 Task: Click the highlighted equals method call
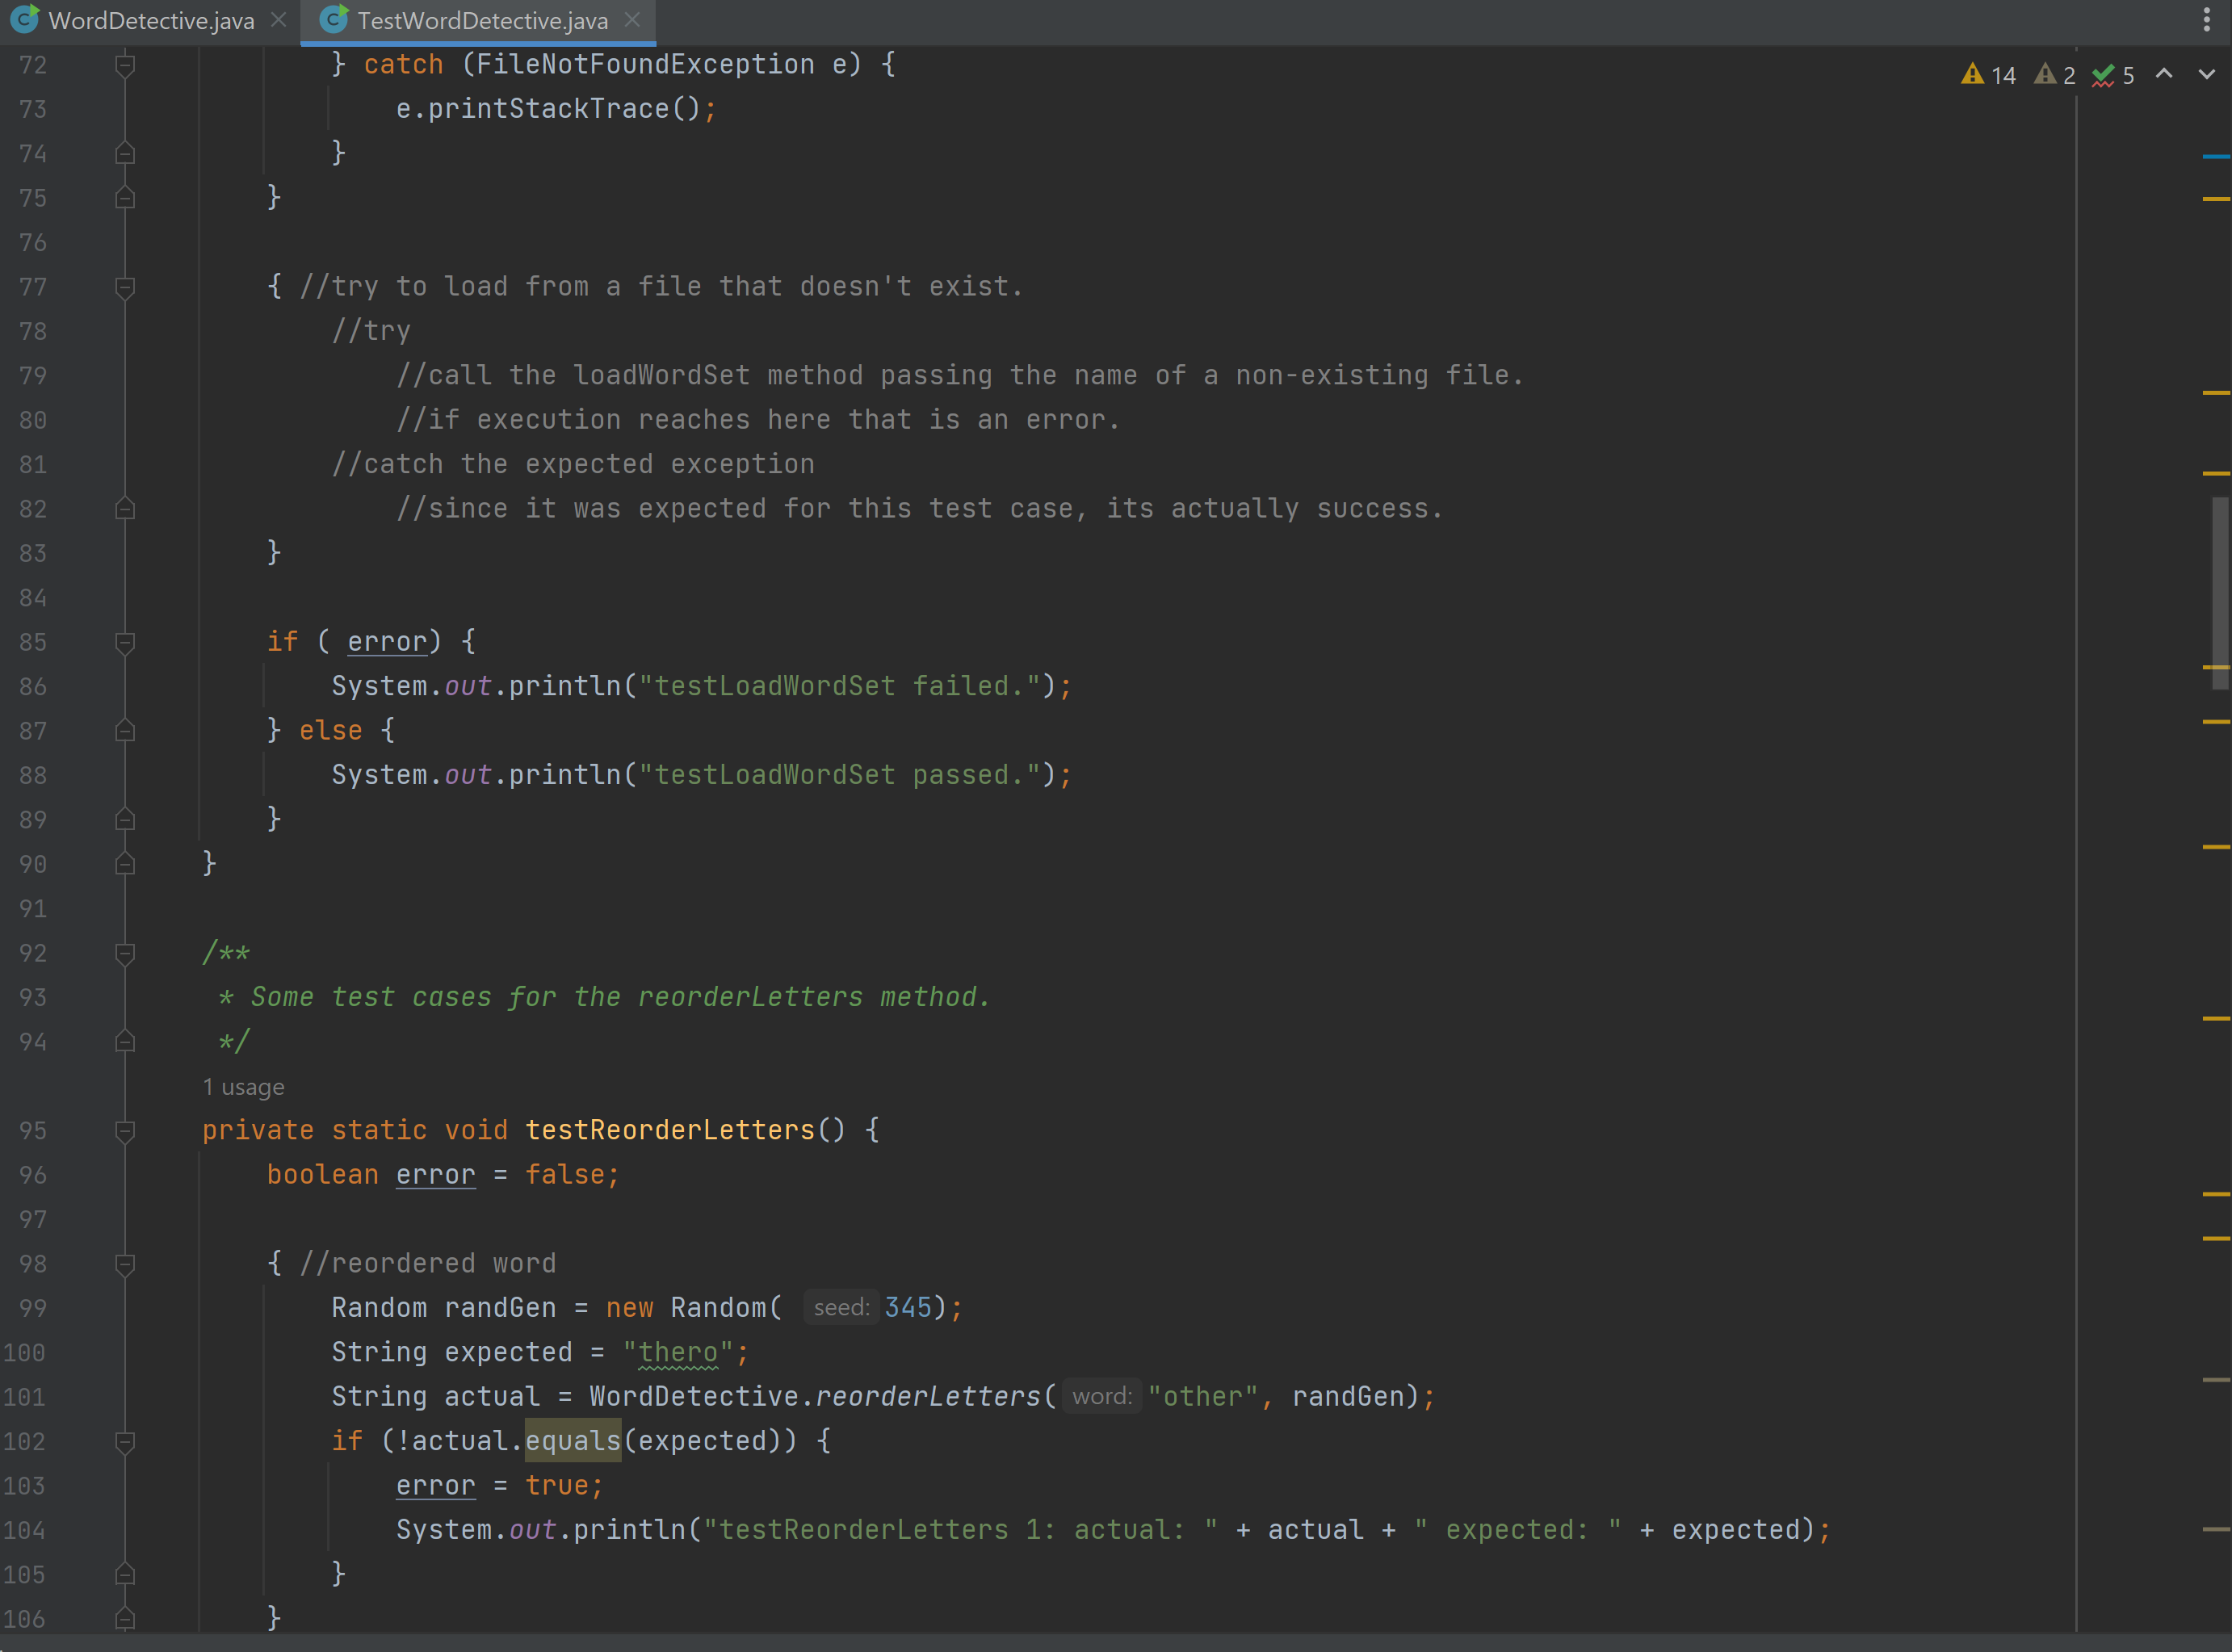(x=573, y=1441)
